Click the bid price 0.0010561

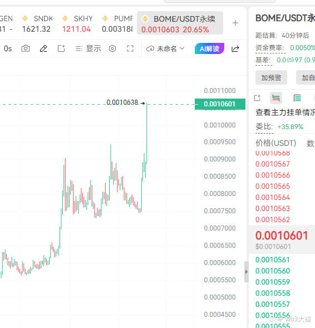click(x=273, y=260)
